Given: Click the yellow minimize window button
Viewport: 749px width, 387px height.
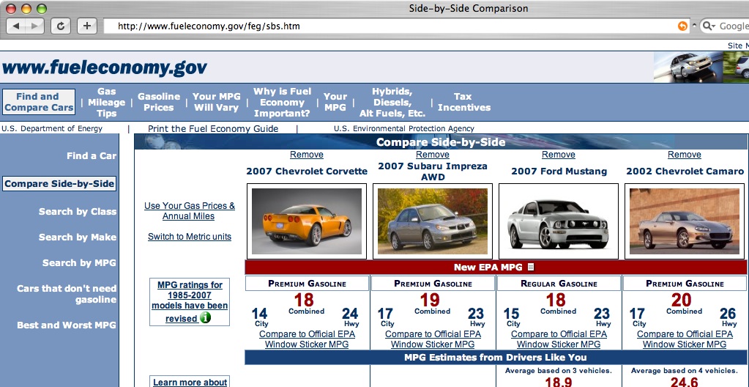Looking at the screenshot, I should click(26, 9).
